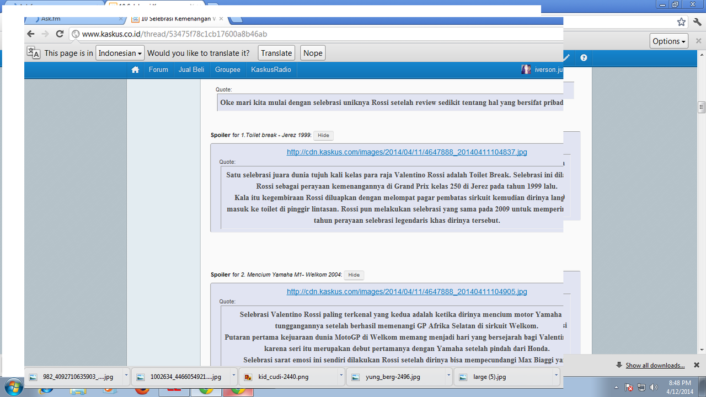Open network status tray icon

[642, 387]
